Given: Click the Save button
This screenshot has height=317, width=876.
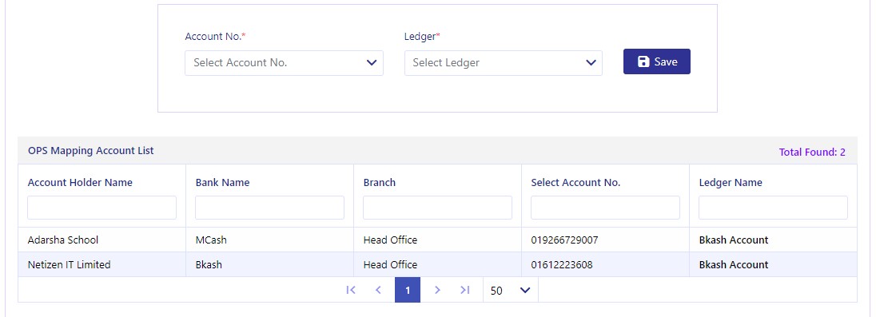Looking at the screenshot, I should (656, 61).
